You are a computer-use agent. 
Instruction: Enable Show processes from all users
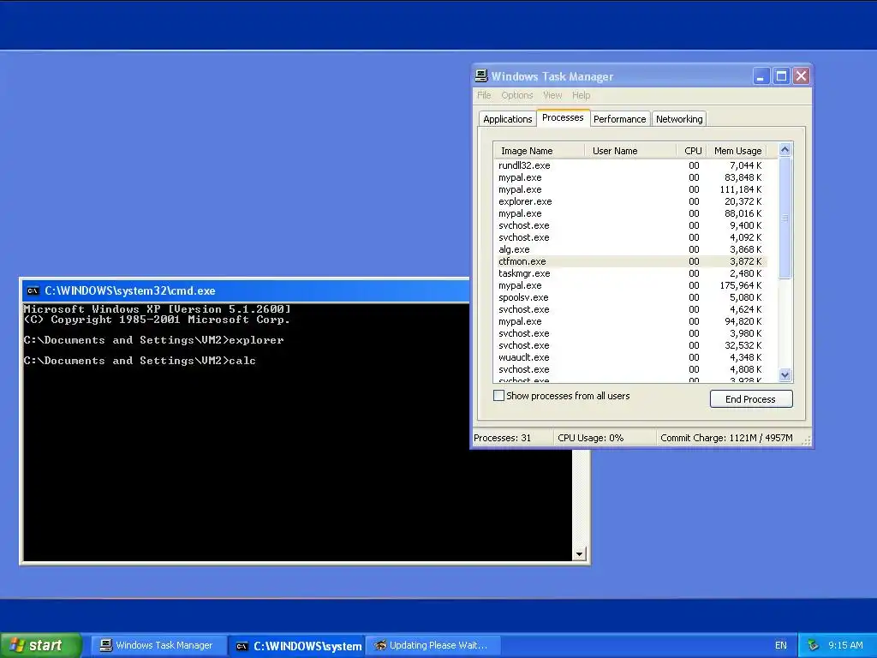pyautogui.click(x=499, y=396)
